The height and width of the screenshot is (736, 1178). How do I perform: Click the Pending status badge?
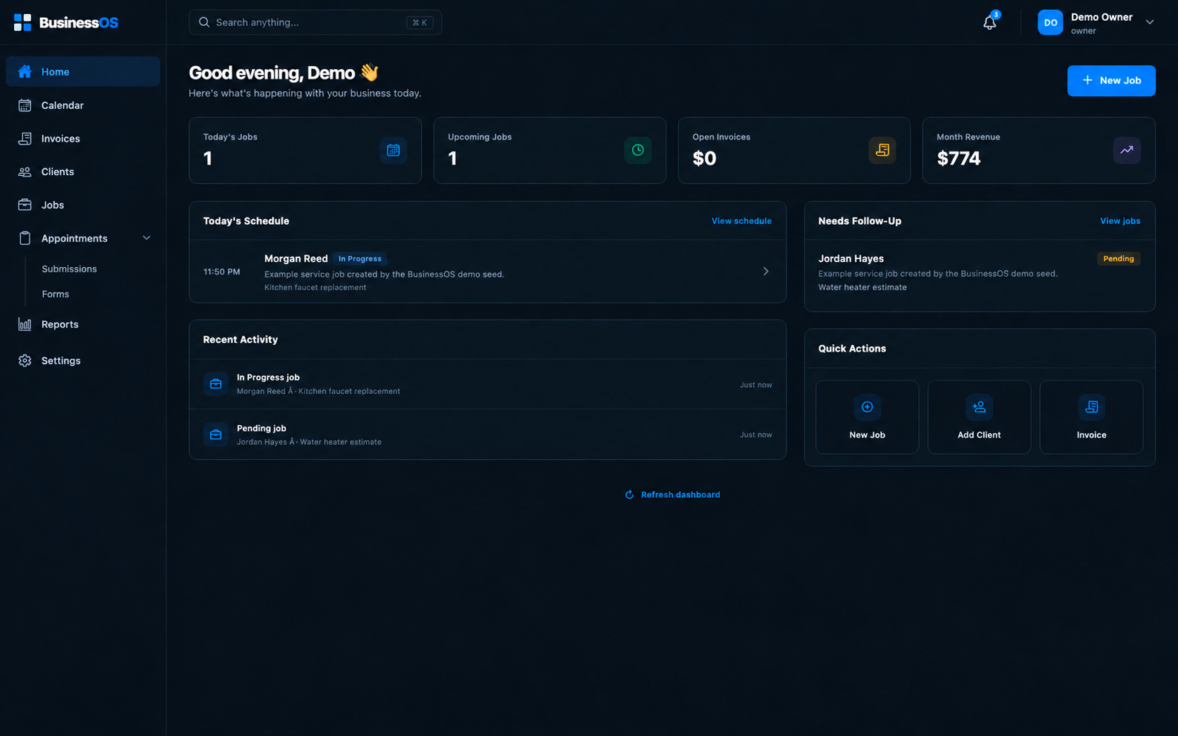1118,259
